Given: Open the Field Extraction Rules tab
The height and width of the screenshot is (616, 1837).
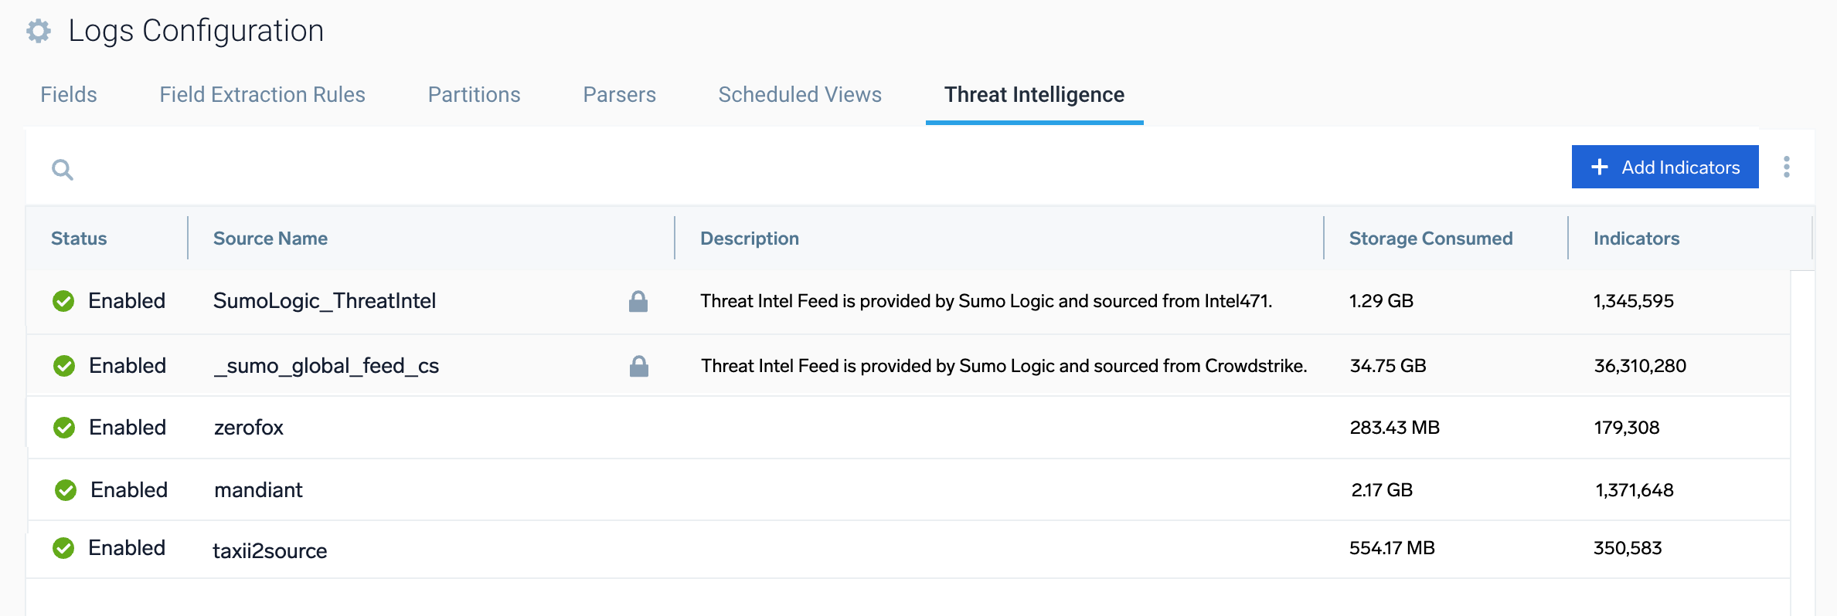Looking at the screenshot, I should (262, 94).
